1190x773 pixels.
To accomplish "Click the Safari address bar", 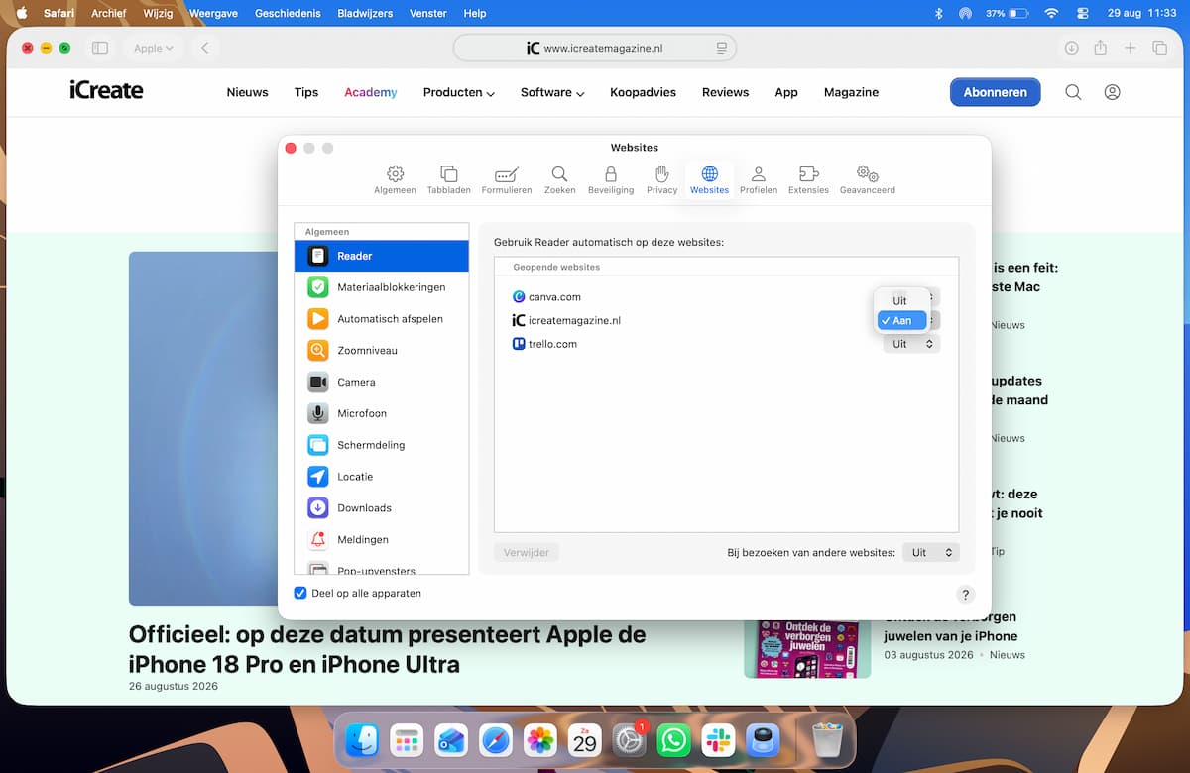I will [595, 48].
